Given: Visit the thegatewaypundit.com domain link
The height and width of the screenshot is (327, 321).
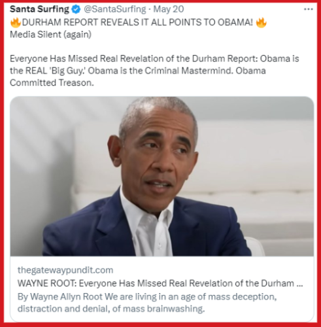Looking at the screenshot, I should pos(65,270).
